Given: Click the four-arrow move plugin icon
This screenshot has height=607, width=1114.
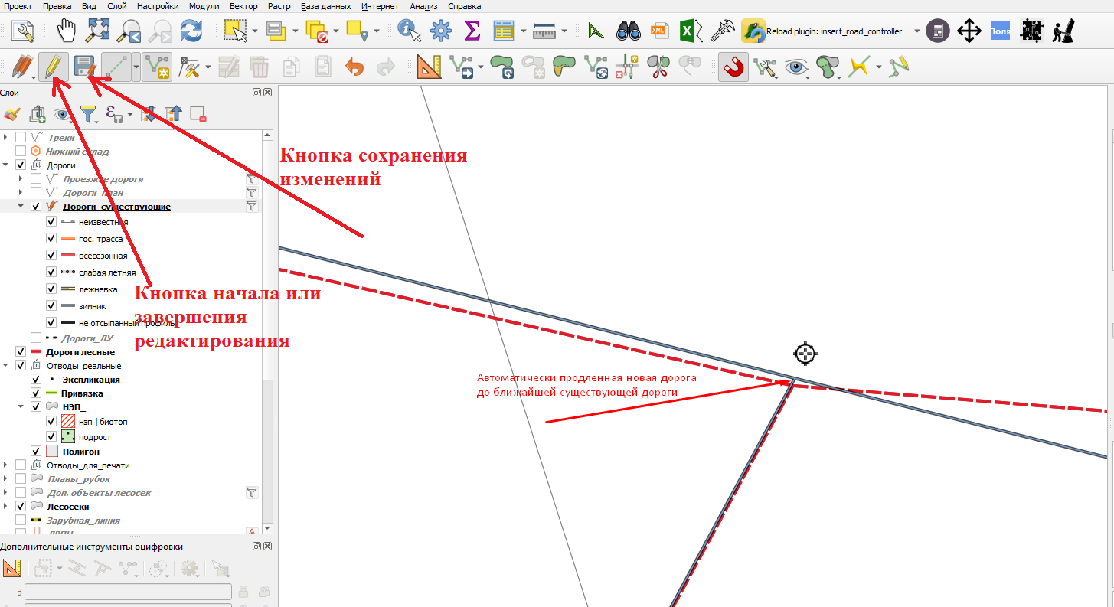Looking at the screenshot, I should click(x=969, y=31).
